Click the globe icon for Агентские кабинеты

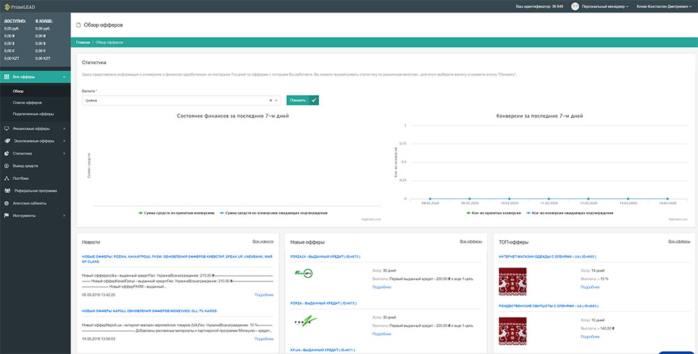(7, 203)
